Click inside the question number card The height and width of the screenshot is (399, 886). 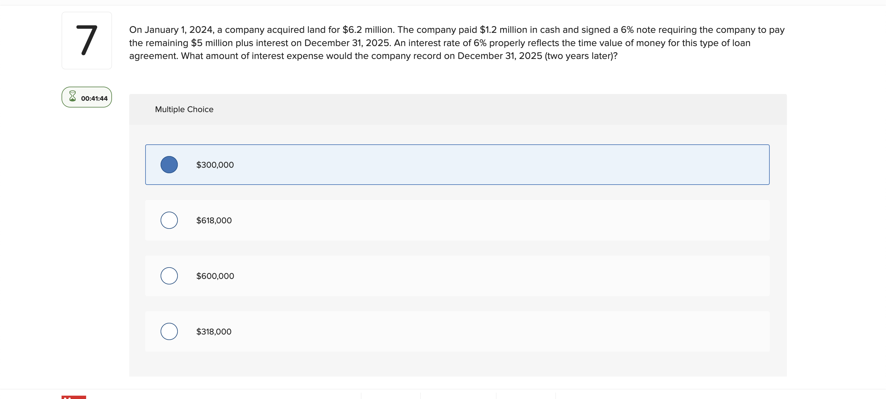pyautogui.click(x=86, y=40)
